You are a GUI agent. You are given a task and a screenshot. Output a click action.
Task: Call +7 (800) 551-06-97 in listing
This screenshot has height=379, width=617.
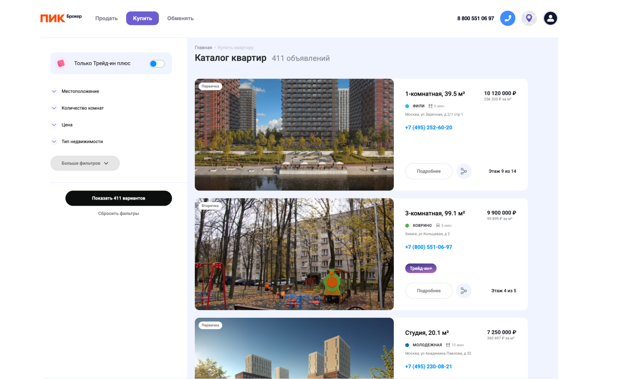point(428,247)
